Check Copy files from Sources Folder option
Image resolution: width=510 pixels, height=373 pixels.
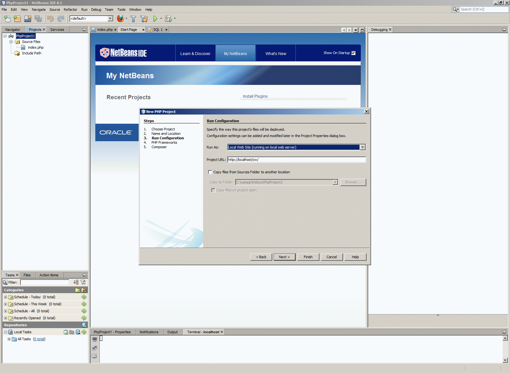[210, 172]
